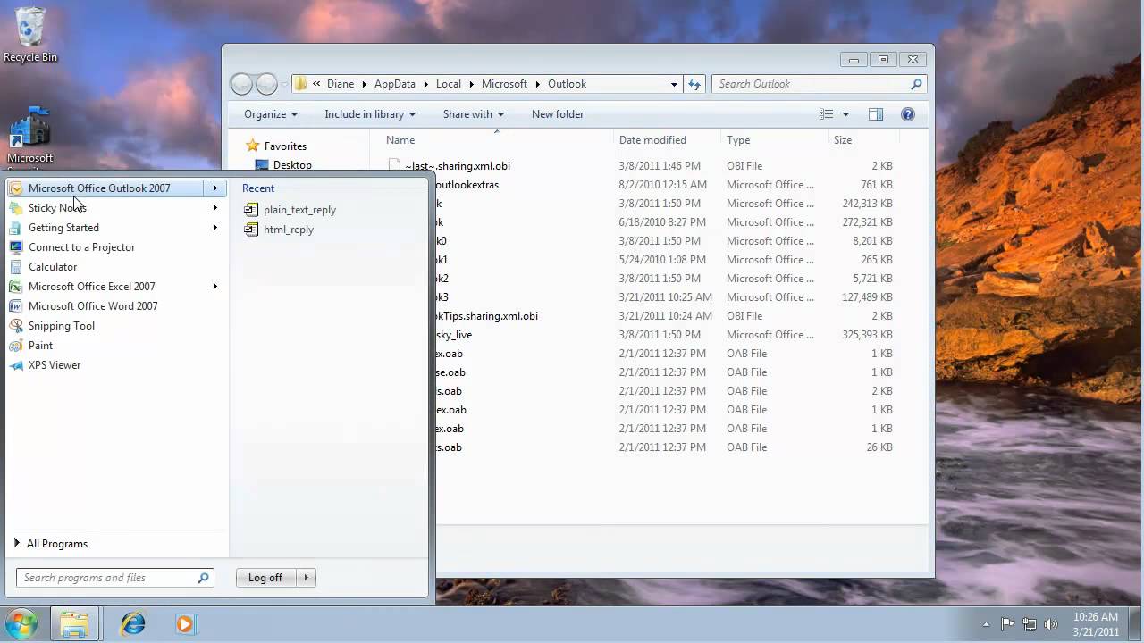Select Connect to a Projector entry
The width and height of the screenshot is (1144, 643).
tap(114, 247)
